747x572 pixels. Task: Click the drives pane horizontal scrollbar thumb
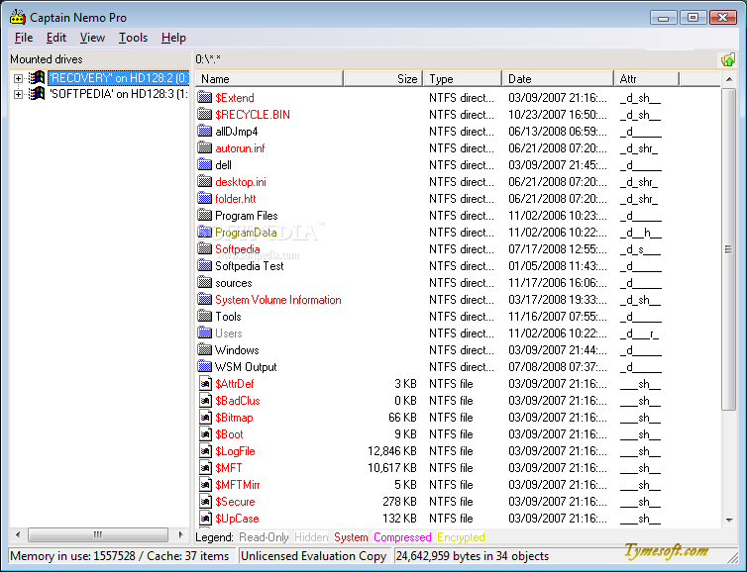click(98, 534)
